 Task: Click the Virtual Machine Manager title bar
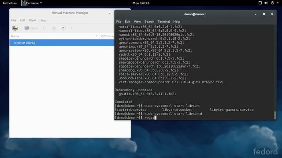coord(70,13)
